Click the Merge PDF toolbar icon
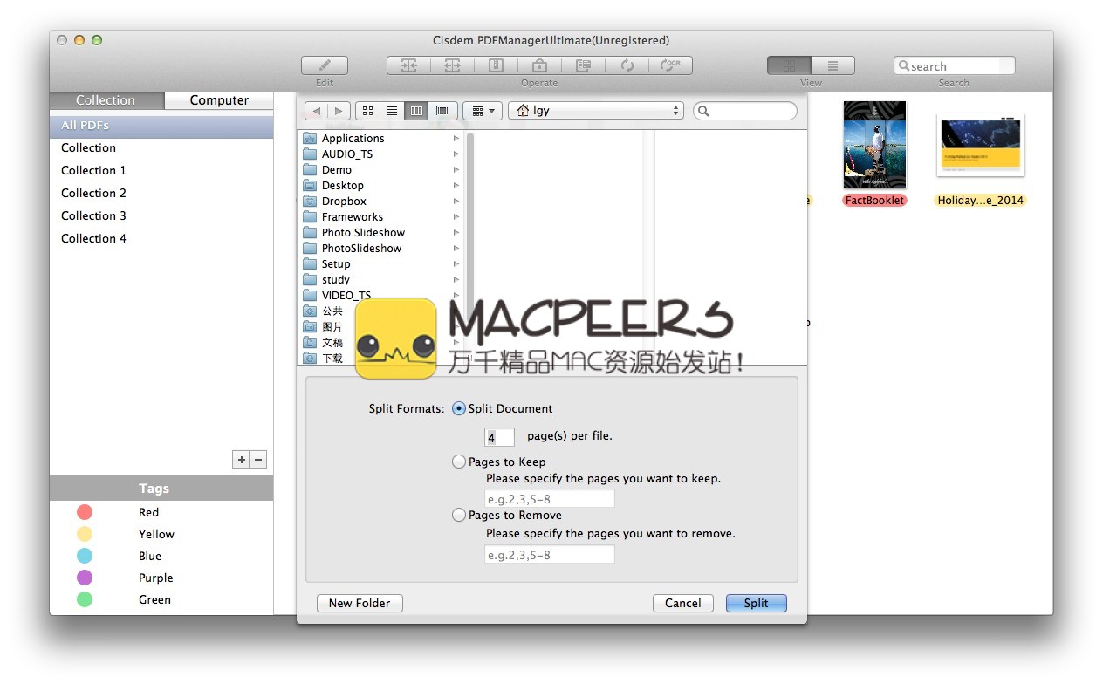The width and height of the screenshot is (1103, 684). pyautogui.click(x=408, y=65)
